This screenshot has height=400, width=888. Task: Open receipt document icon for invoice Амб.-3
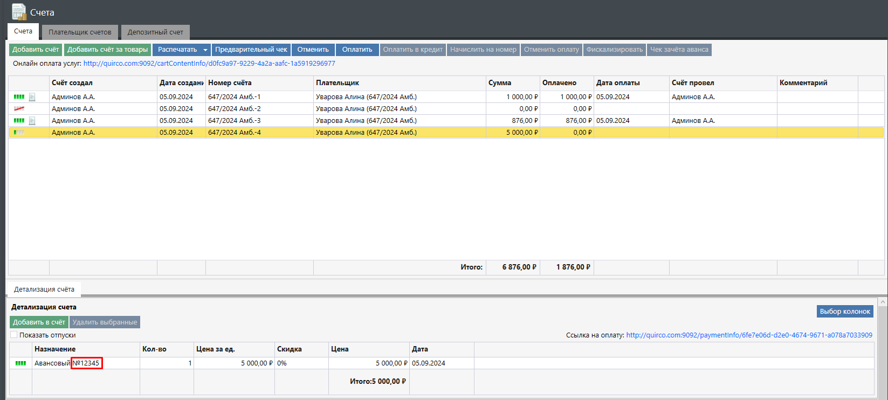tap(32, 121)
